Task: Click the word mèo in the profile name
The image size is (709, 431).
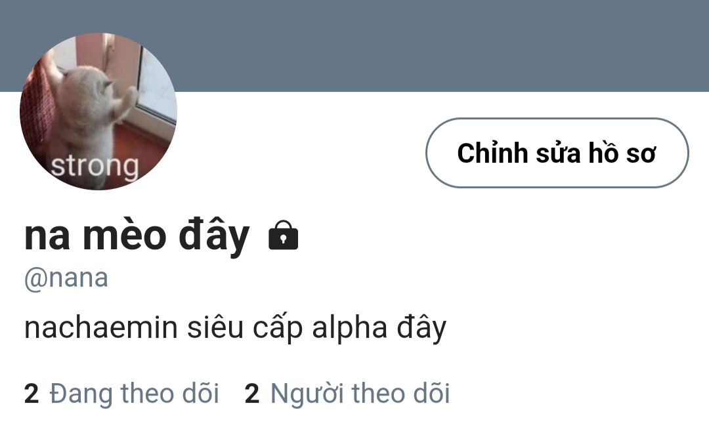Action: (125, 236)
